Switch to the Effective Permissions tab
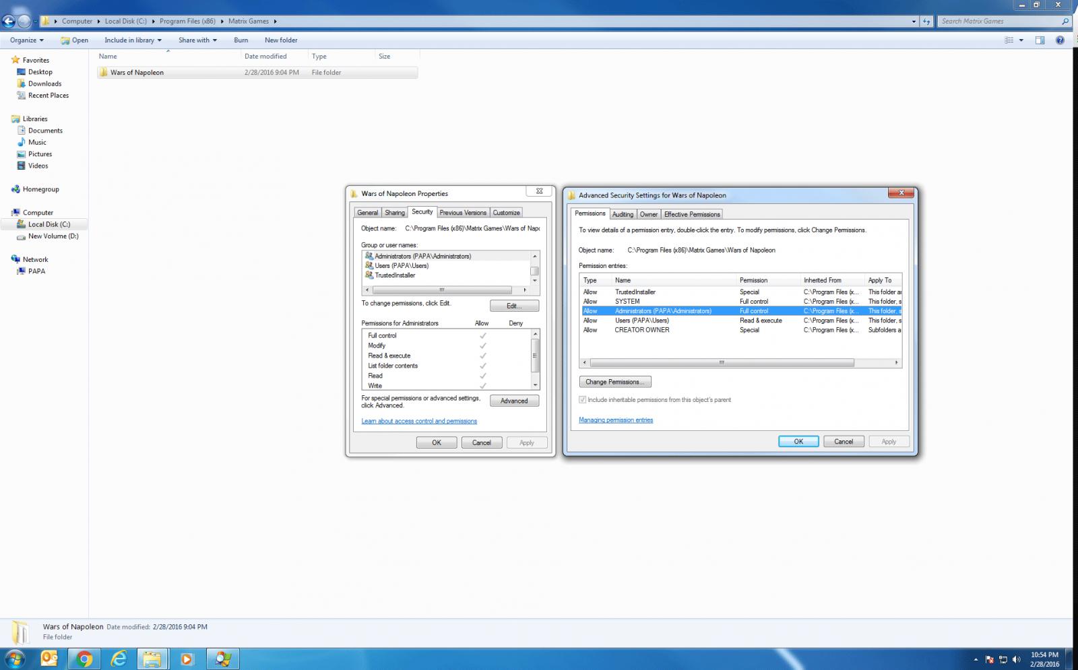Screen dimensions: 1078x670 click(692, 214)
